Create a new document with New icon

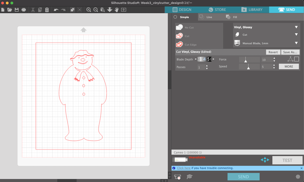tap(3, 10)
